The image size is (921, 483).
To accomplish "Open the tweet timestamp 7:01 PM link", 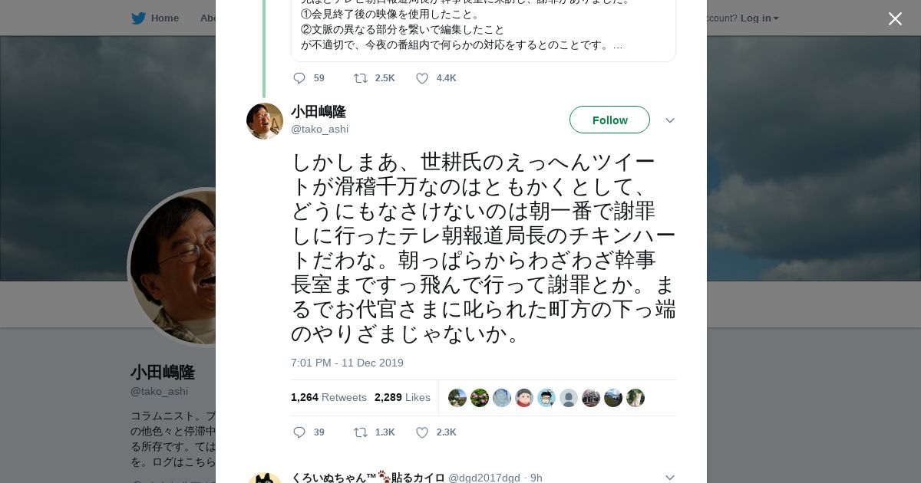I will point(347,363).
